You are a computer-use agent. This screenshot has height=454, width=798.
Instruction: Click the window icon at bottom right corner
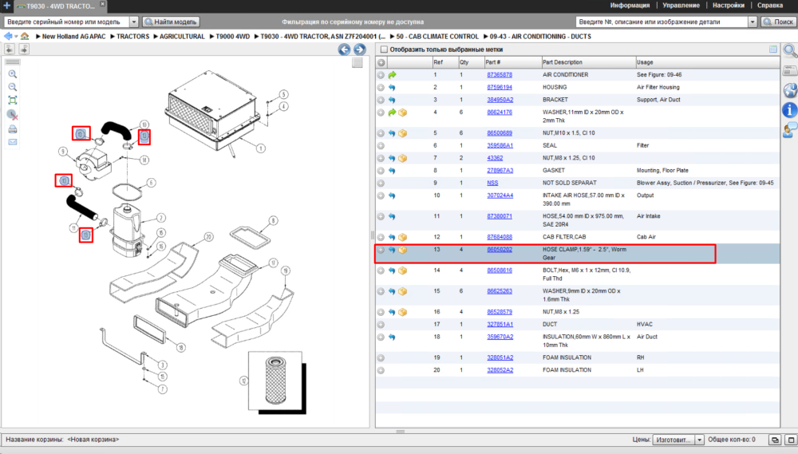791,440
